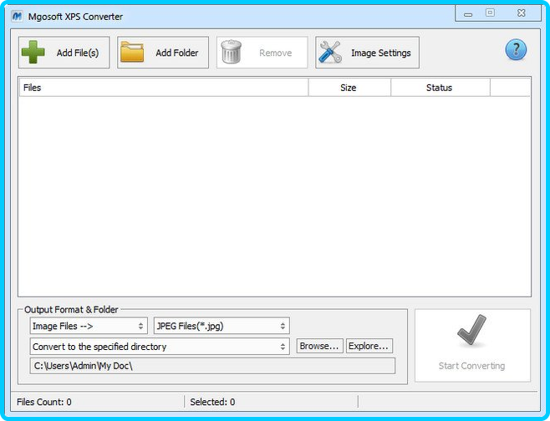Click the Status column header
This screenshot has height=421, width=550.
439,88
